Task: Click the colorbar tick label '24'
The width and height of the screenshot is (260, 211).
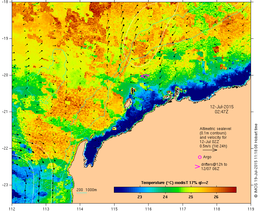Action: (x=165, y=197)
